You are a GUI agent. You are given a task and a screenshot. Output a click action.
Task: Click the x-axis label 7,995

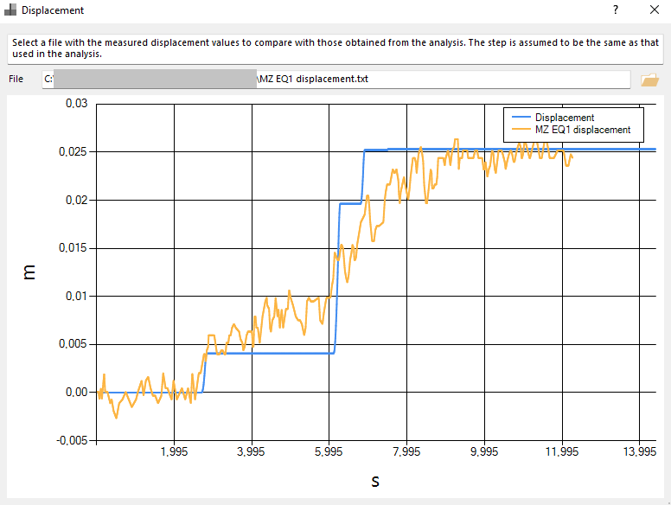pos(406,452)
